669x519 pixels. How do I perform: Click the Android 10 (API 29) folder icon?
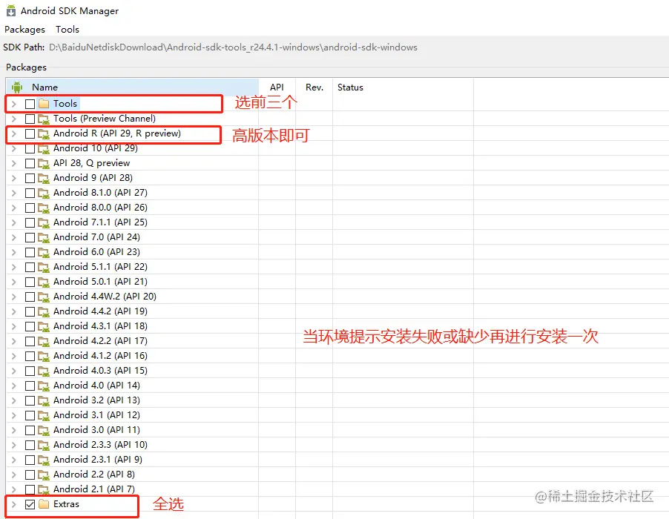point(44,149)
